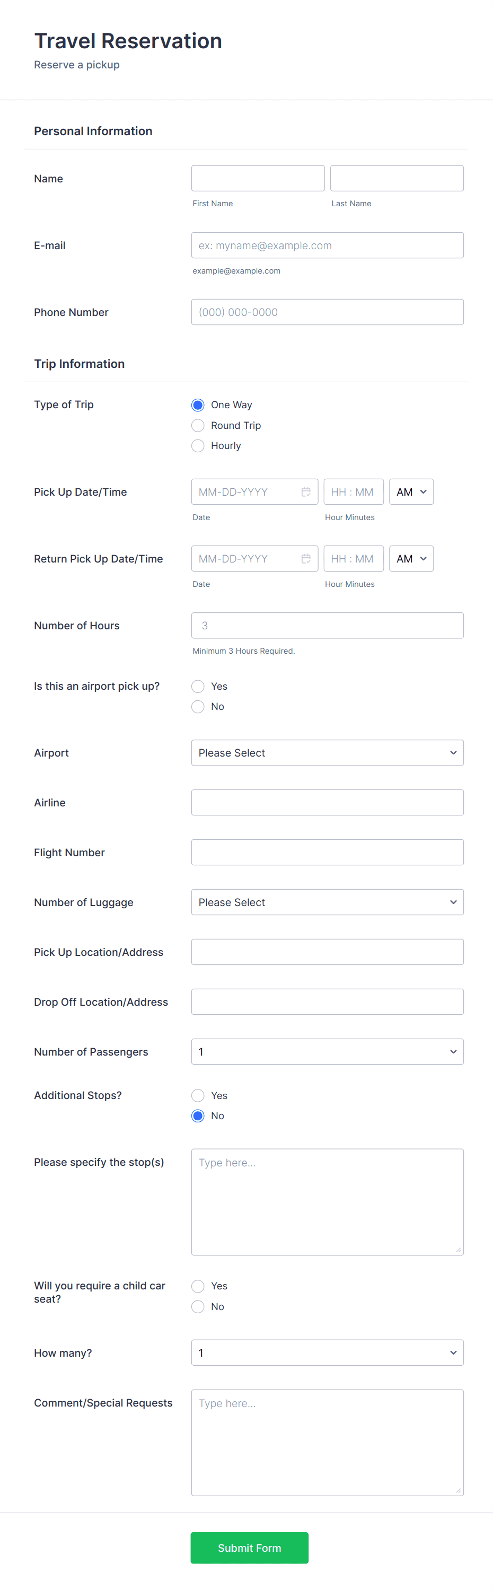Open the Number of Luggage dropdown
The width and height of the screenshot is (493, 1590).
click(x=327, y=902)
